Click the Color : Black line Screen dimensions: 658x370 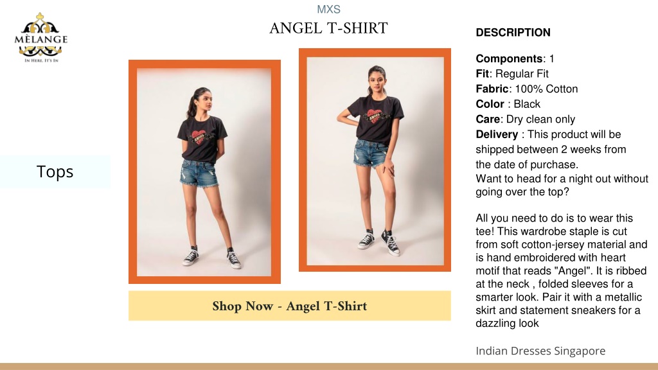508,104
